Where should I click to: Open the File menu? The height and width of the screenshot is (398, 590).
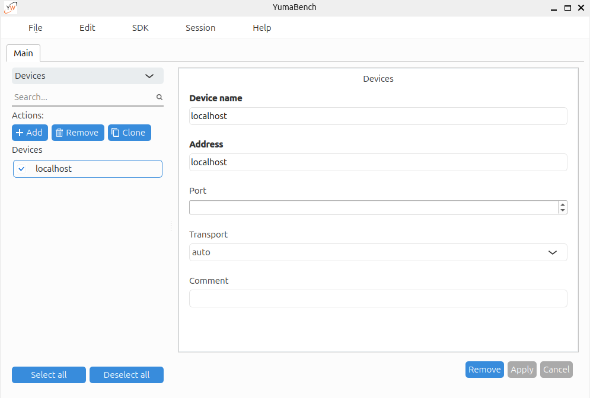coord(36,28)
